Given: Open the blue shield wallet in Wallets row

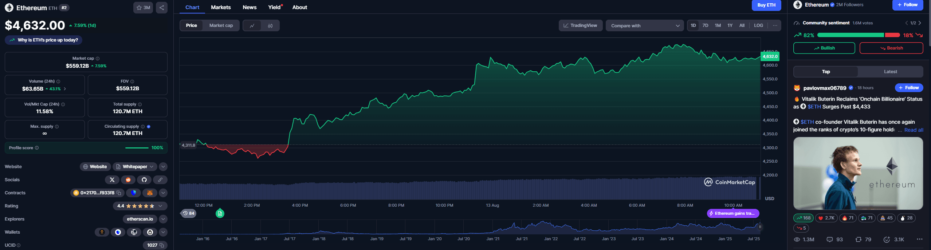Looking at the screenshot, I should click(118, 232).
